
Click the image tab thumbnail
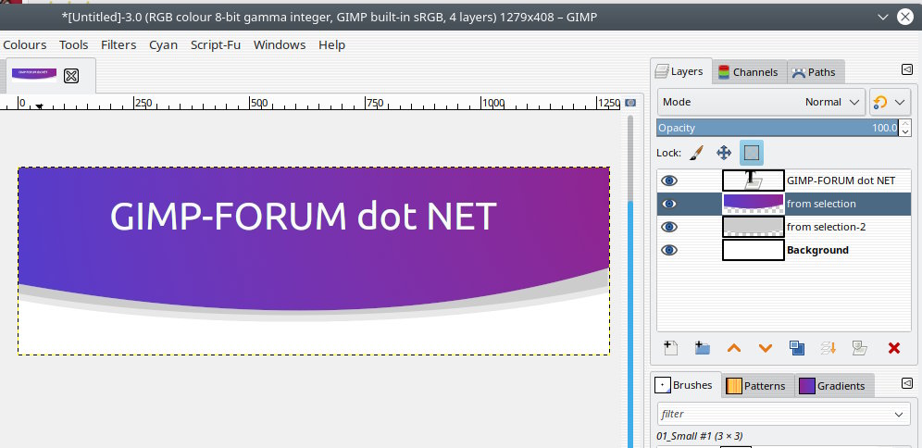33,74
